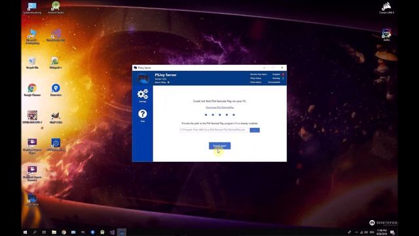
Task: Click the "Could not find PS4 Remote Play" message
Action: [x=220, y=101]
